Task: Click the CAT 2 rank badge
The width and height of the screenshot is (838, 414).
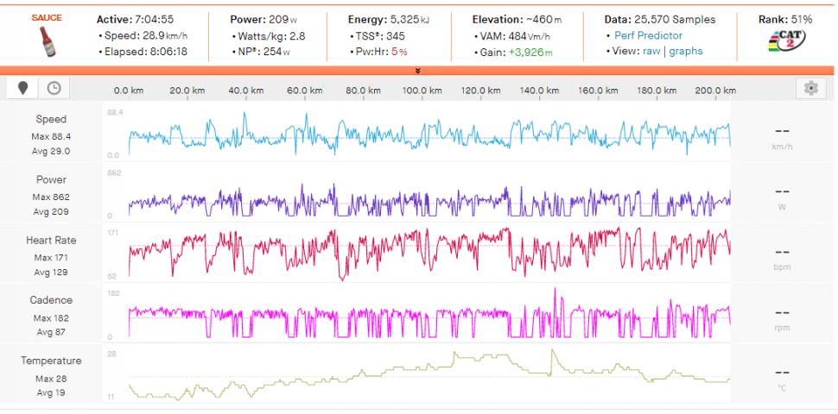Action: coord(787,41)
